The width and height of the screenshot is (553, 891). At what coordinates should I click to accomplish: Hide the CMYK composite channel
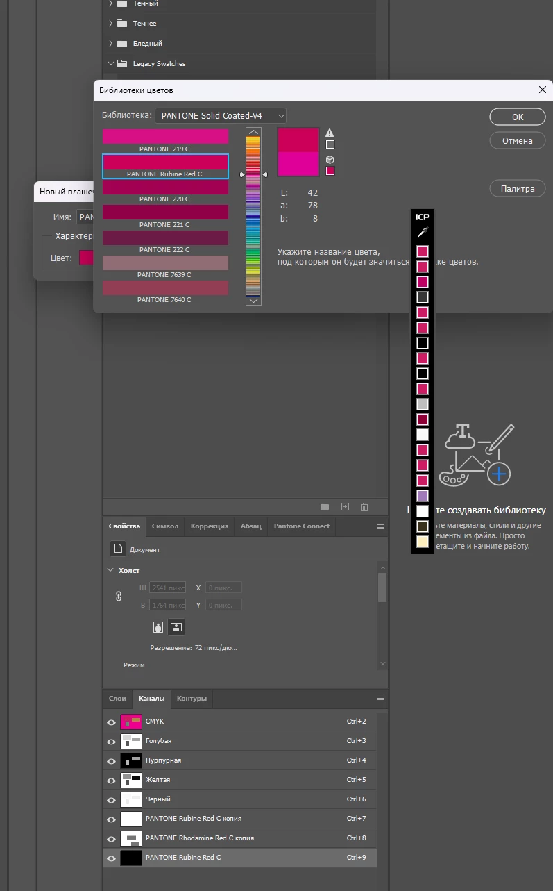point(111,722)
